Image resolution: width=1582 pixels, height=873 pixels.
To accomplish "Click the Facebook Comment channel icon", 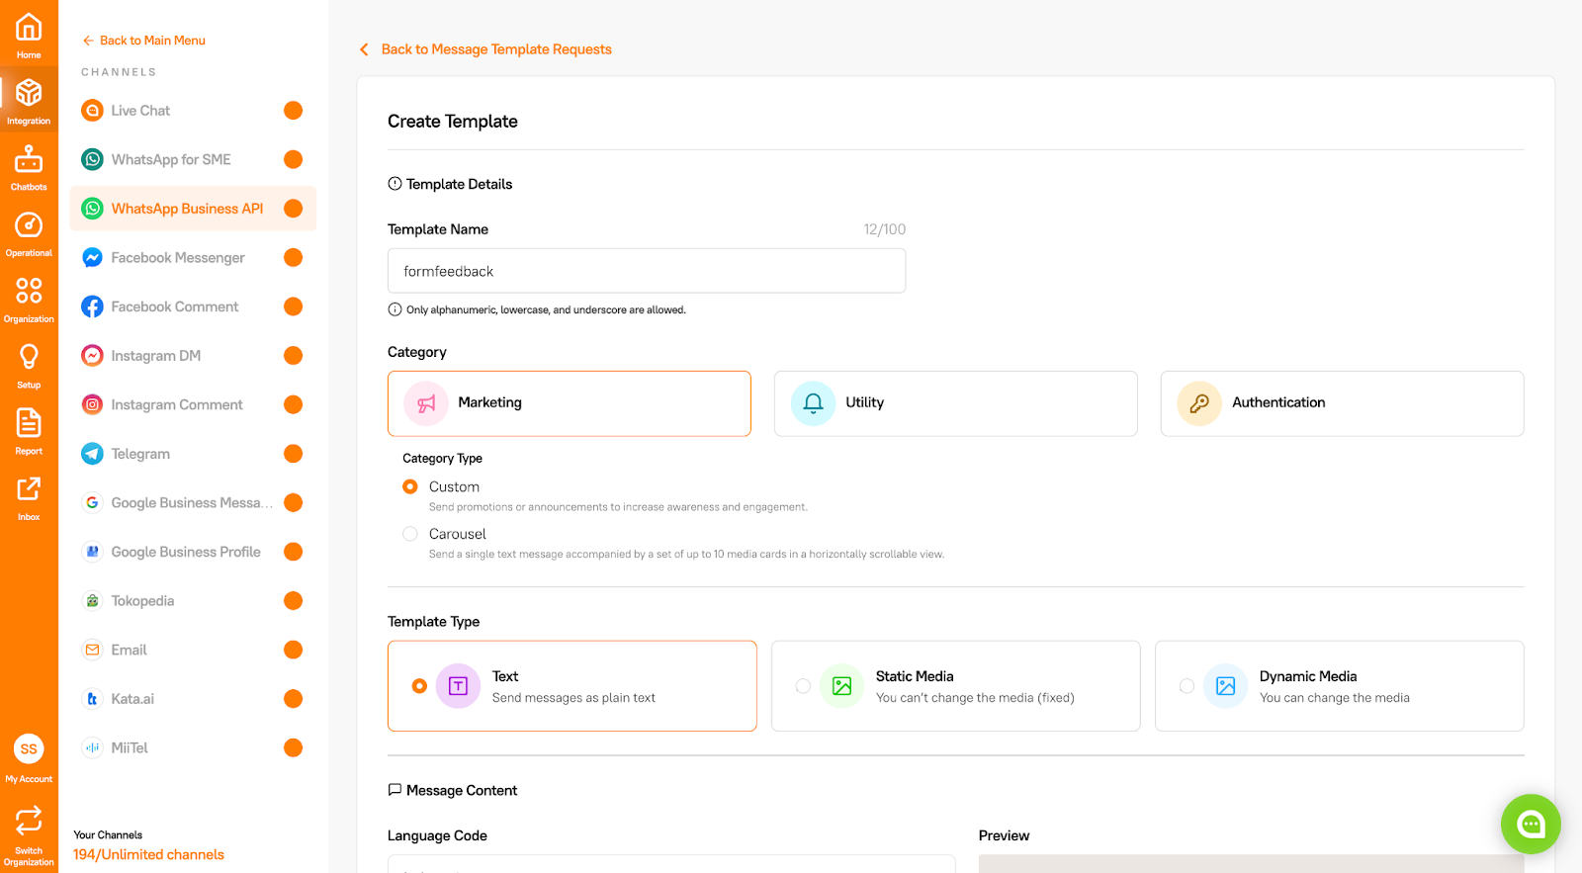I will (92, 306).
